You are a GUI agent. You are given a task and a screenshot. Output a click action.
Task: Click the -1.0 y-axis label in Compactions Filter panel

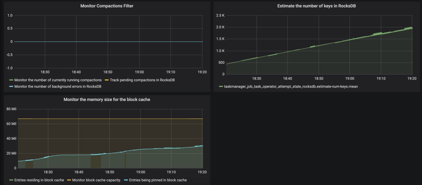[9, 68]
